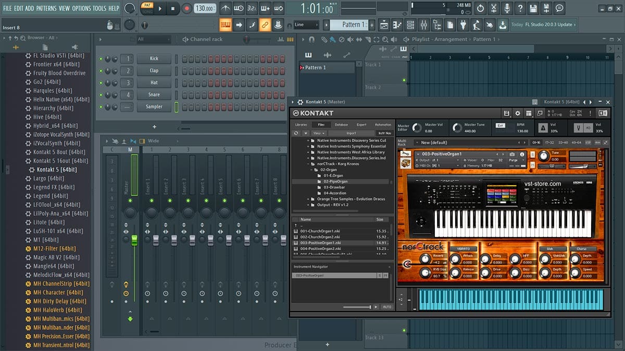
Task: Toggle the Kick channel green LED
Action: (x=101, y=59)
